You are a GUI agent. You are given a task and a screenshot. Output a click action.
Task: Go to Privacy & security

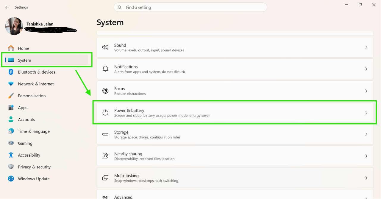(x=47, y=167)
